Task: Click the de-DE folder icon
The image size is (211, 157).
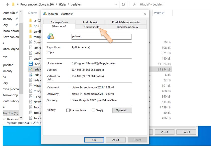Action: [x=31, y=26]
